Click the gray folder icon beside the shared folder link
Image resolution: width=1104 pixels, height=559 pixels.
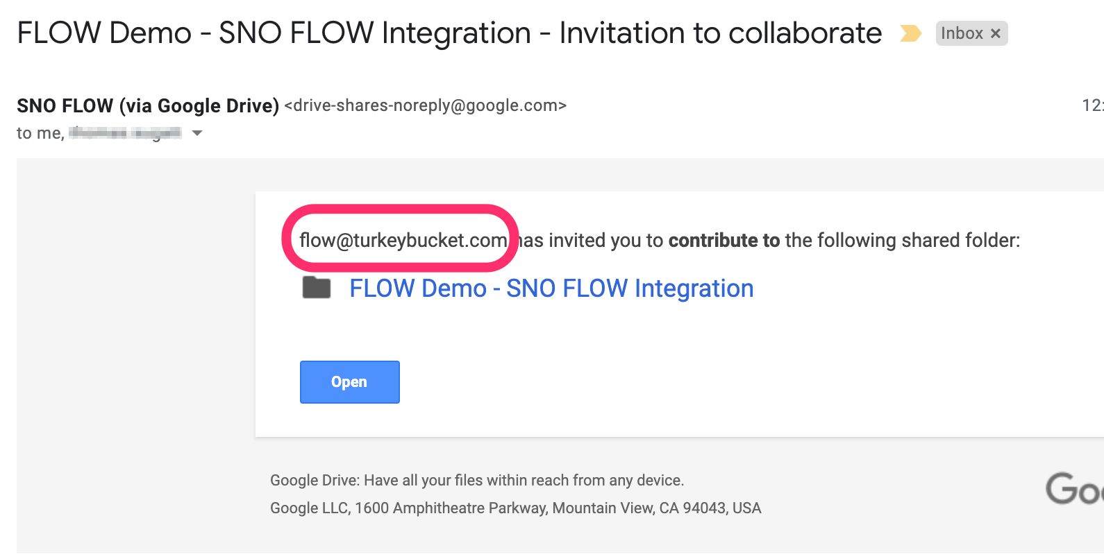tap(317, 287)
